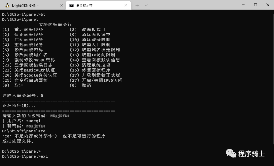Open a new tab with plus button

click(x=137, y=5)
